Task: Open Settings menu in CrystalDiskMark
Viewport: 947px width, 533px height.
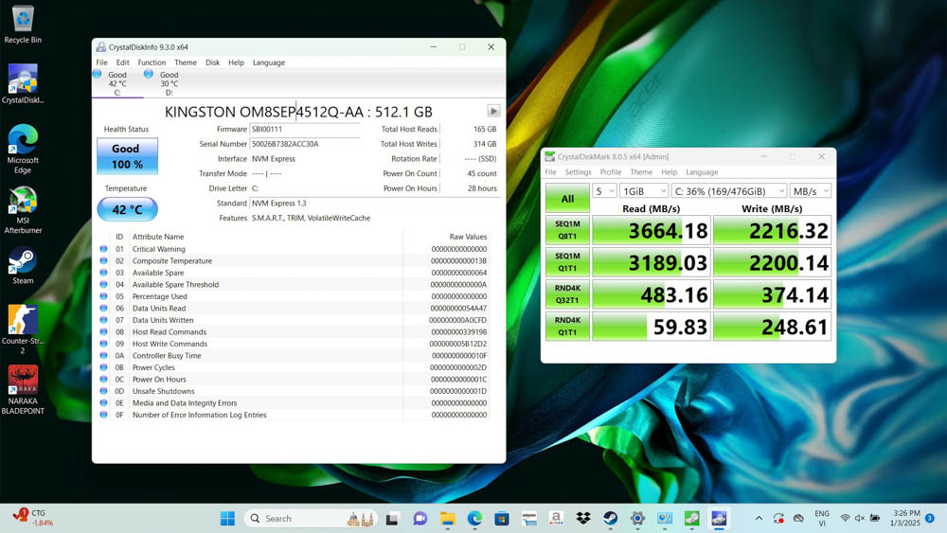Action: [x=578, y=172]
